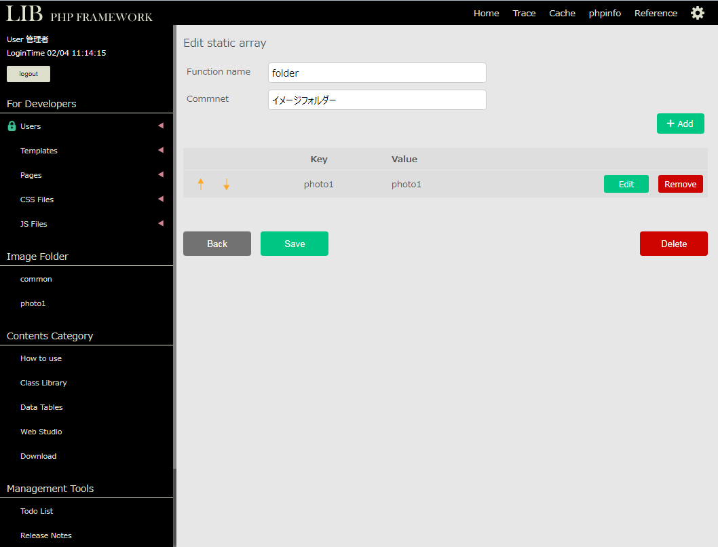The image size is (718, 547).
Task: Expand the CSS Files submenu arrow
Action: [x=161, y=199]
